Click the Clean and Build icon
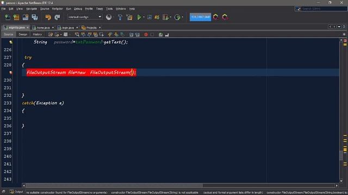The width and height of the screenshot is (348, 195). 129,17
